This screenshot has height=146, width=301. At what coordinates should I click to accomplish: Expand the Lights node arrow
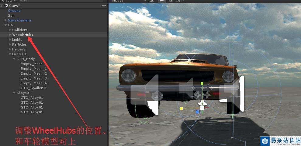(x=10, y=40)
